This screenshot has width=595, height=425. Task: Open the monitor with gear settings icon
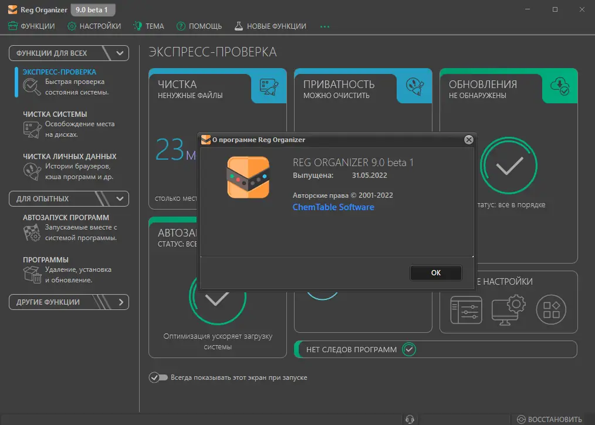click(x=509, y=310)
